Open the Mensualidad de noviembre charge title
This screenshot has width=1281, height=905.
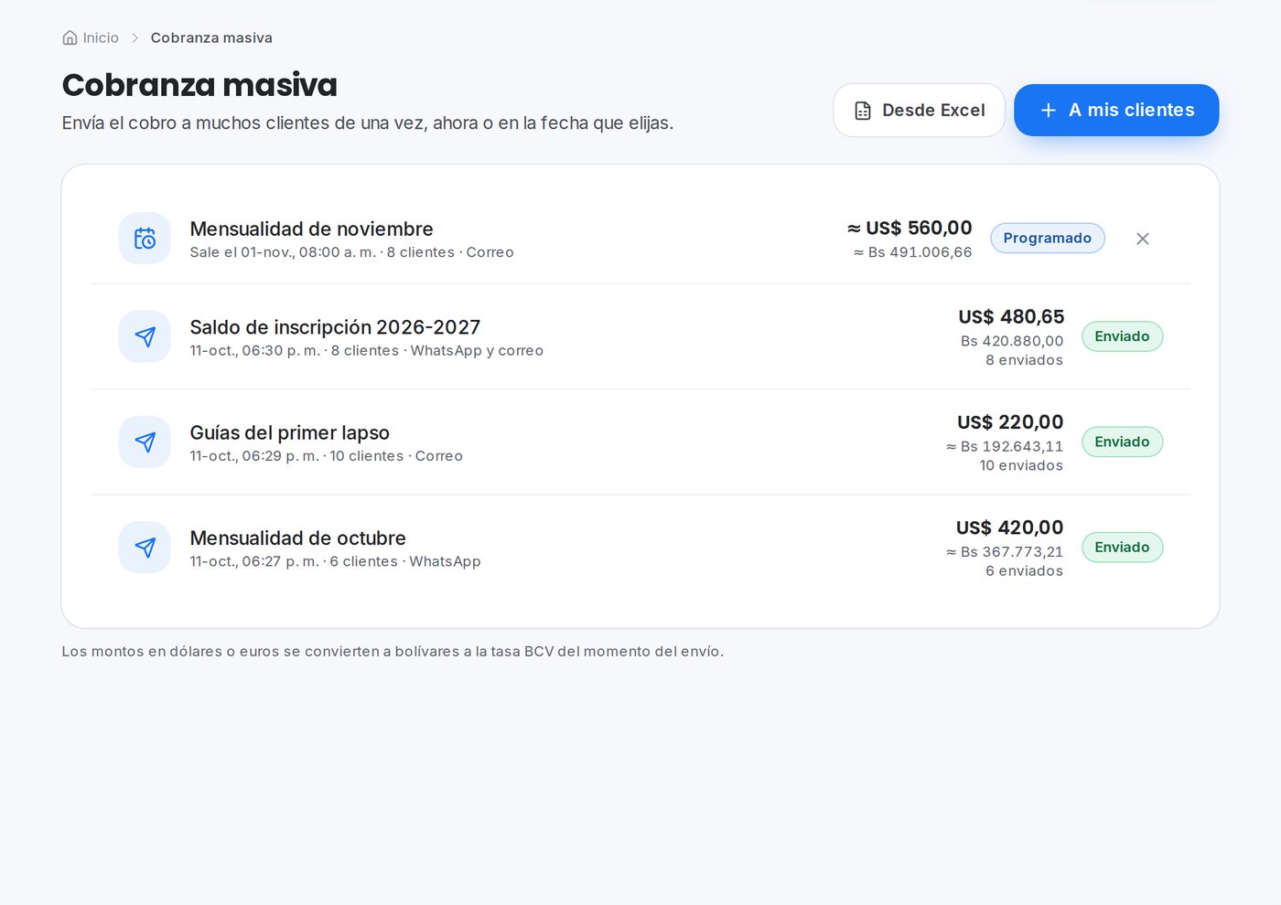click(x=311, y=229)
